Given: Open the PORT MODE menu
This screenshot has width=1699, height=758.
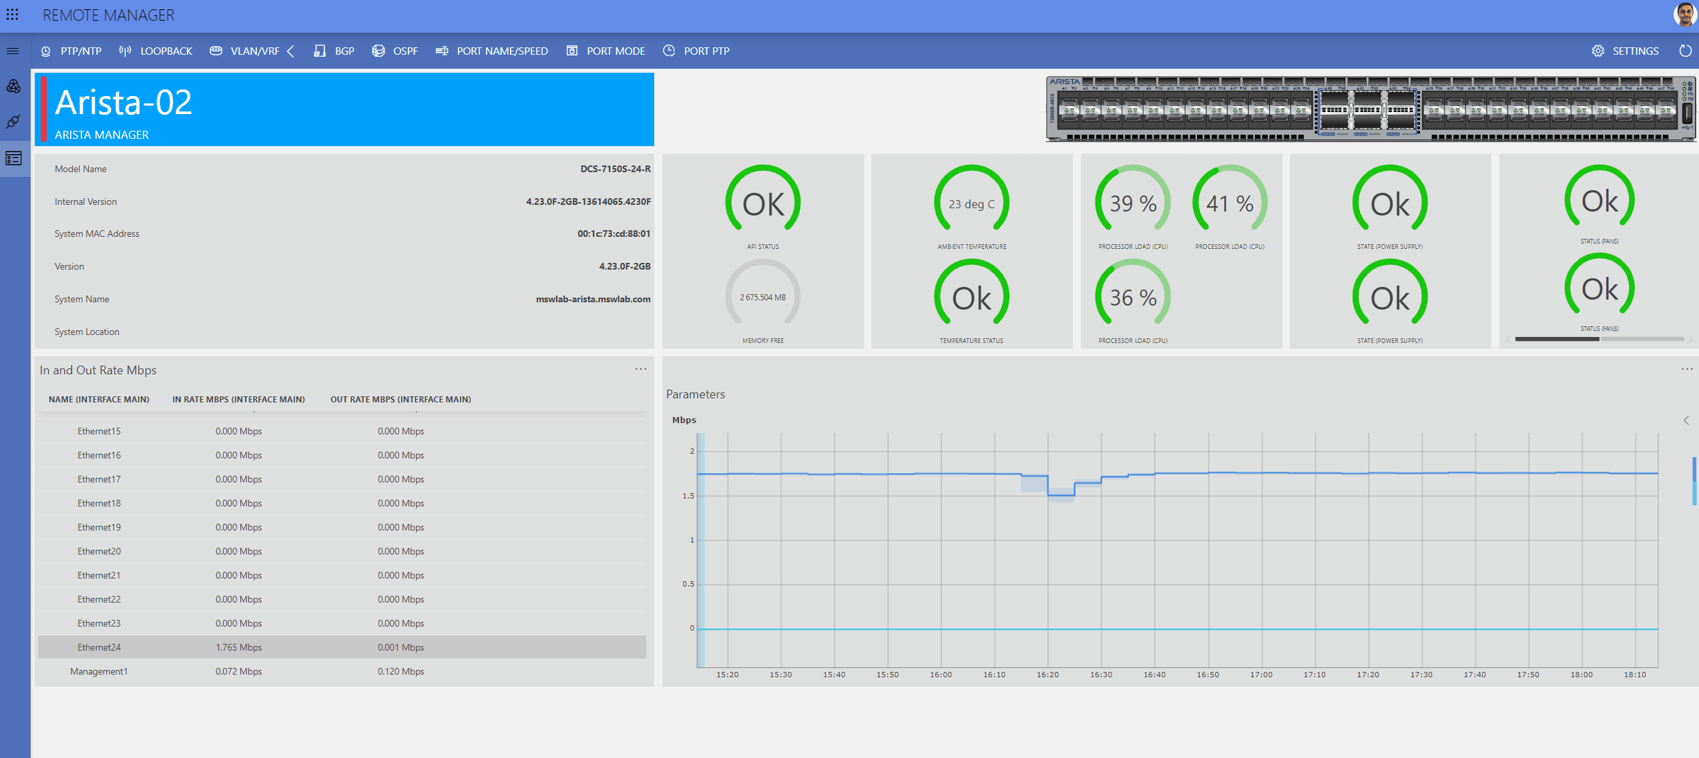Looking at the screenshot, I should click(x=606, y=51).
